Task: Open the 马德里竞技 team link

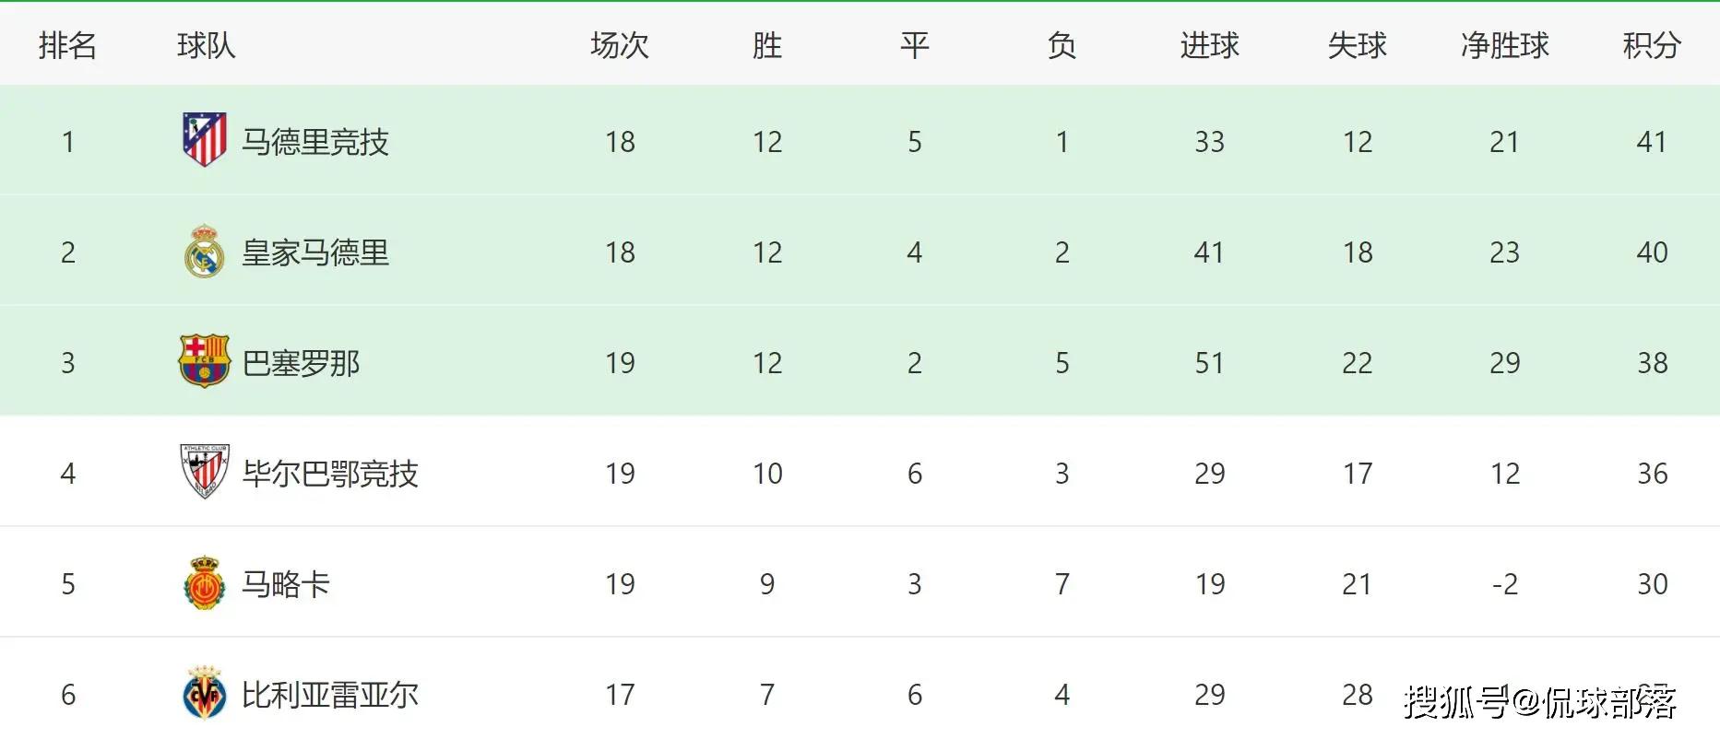Action: [315, 142]
